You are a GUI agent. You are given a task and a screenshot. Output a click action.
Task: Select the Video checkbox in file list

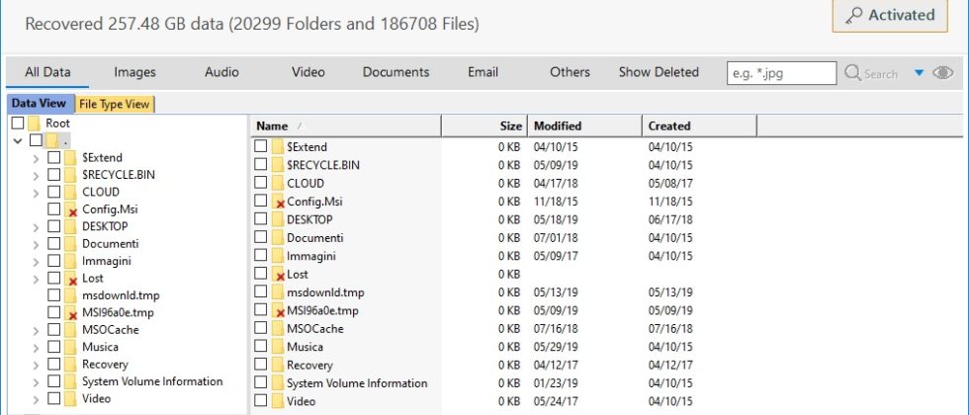click(261, 401)
